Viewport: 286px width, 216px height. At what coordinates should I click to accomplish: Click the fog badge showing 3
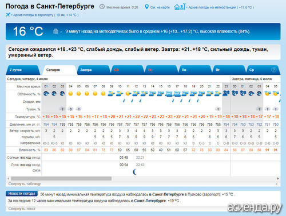(x=70, y=109)
